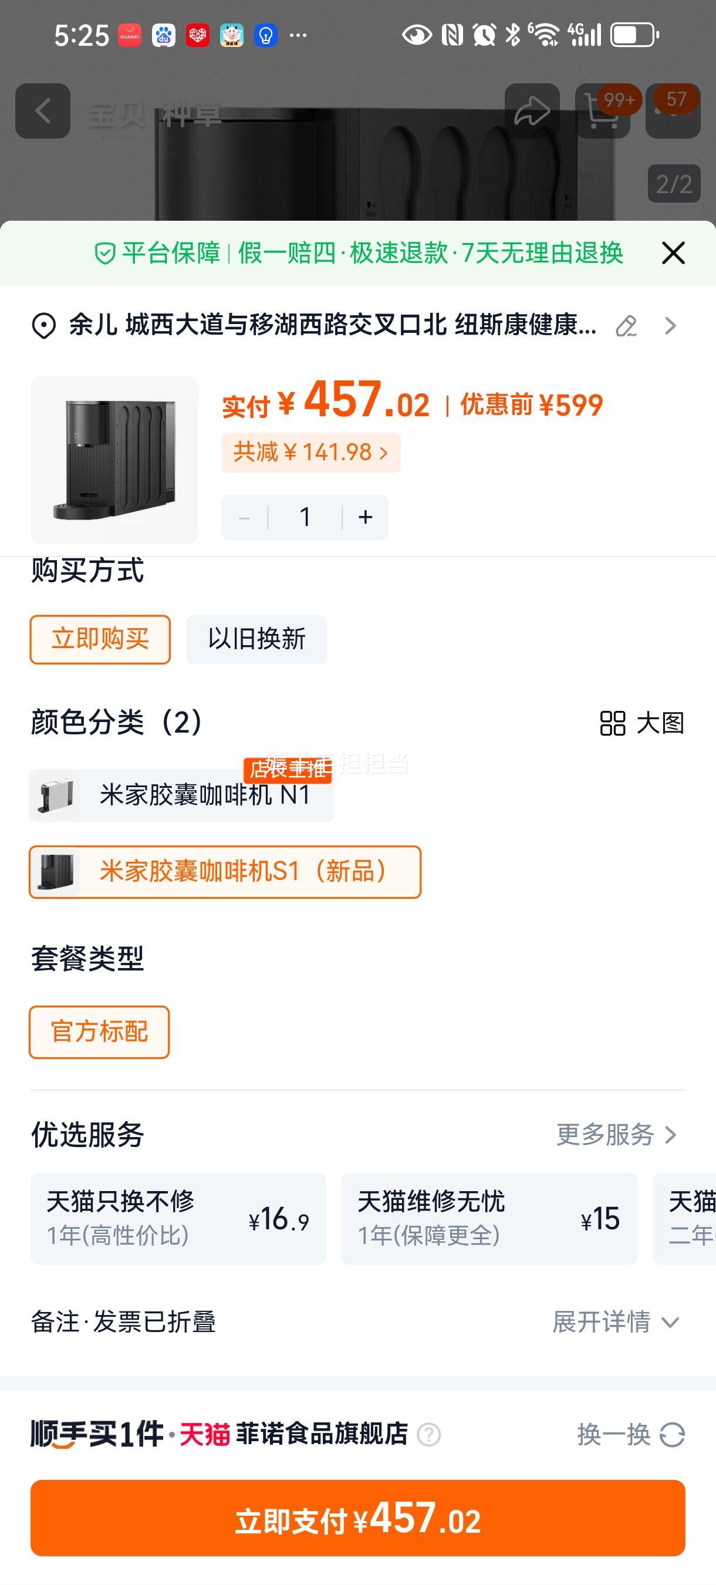This screenshot has height=1585, width=716.
Task: Increase quantity with plus button
Action: tap(366, 517)
